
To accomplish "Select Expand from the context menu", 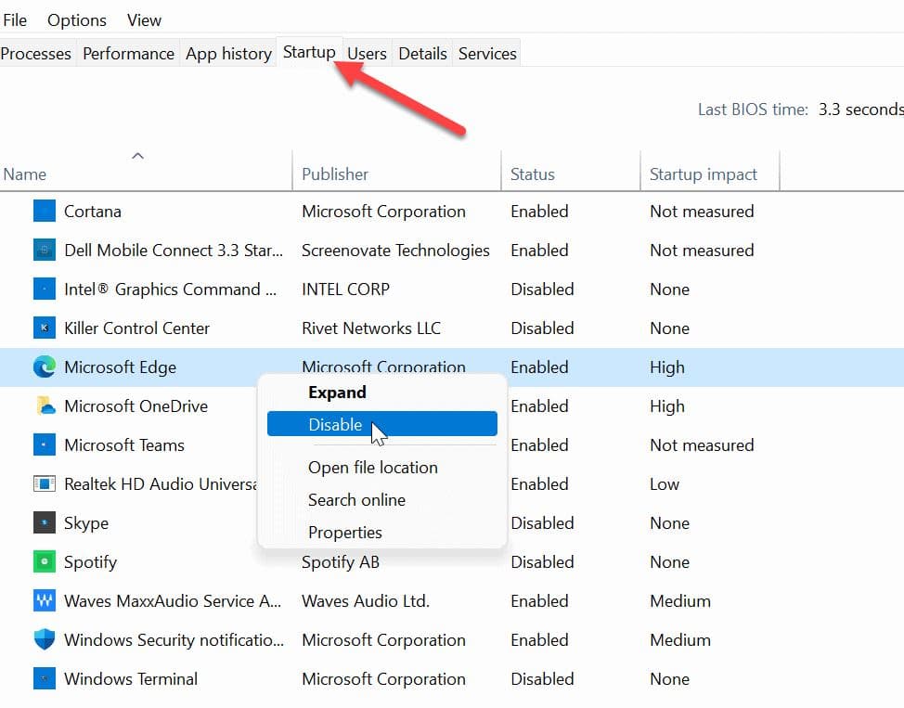I will 337,393.
